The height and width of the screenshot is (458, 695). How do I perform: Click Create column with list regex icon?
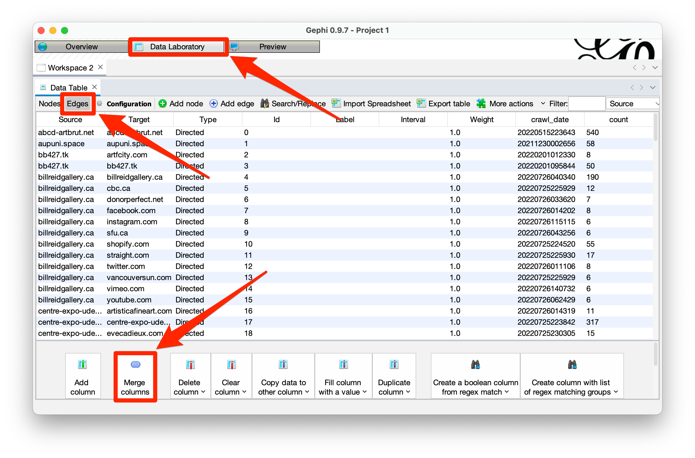click(572, 364)
